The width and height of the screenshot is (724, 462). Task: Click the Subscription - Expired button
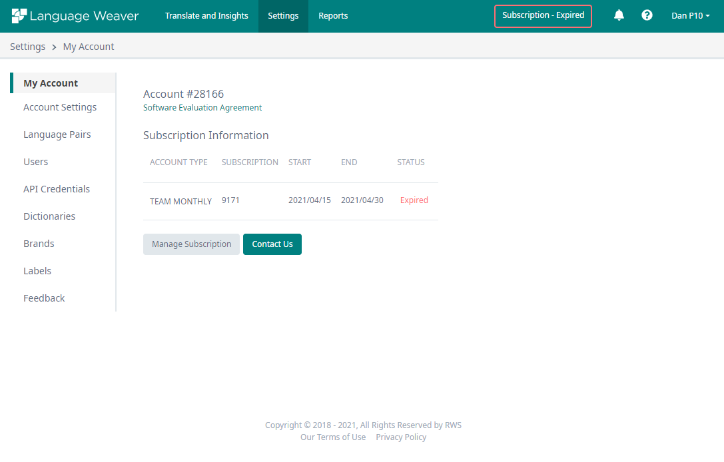point(543,16)
